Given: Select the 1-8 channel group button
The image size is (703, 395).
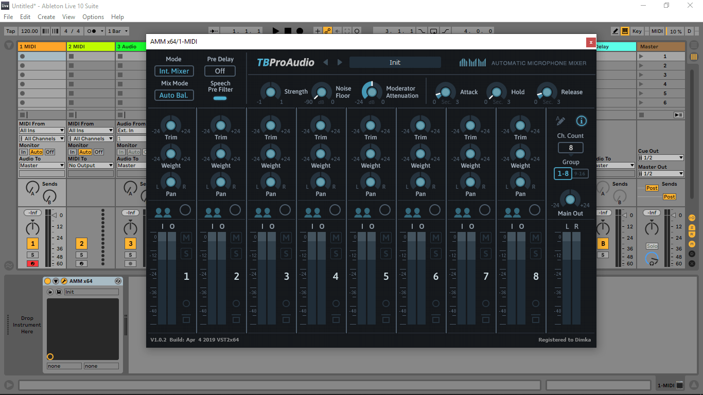Looking at the screenshot, I should pos(563,174).
